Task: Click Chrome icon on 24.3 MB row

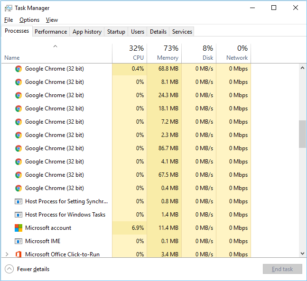Action: (19, 95)
